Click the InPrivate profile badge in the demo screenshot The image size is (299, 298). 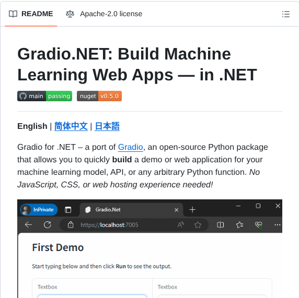point(39,210)
